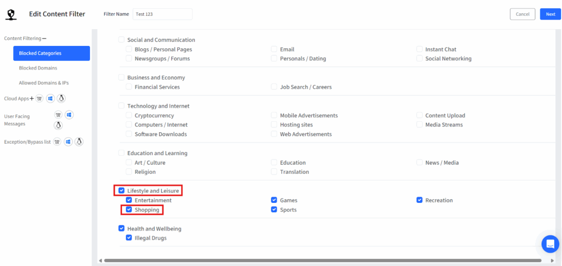Expand the Cloud Apps section with plus sign
The image size is (562, 266).
click(x=31, y=99)
